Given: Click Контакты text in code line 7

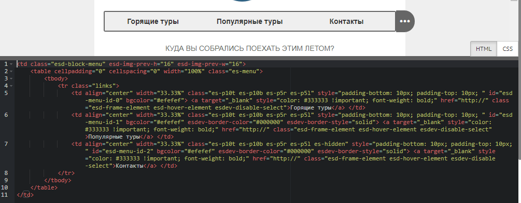Looking at the screenshot, I should click(x=129, y=166).
